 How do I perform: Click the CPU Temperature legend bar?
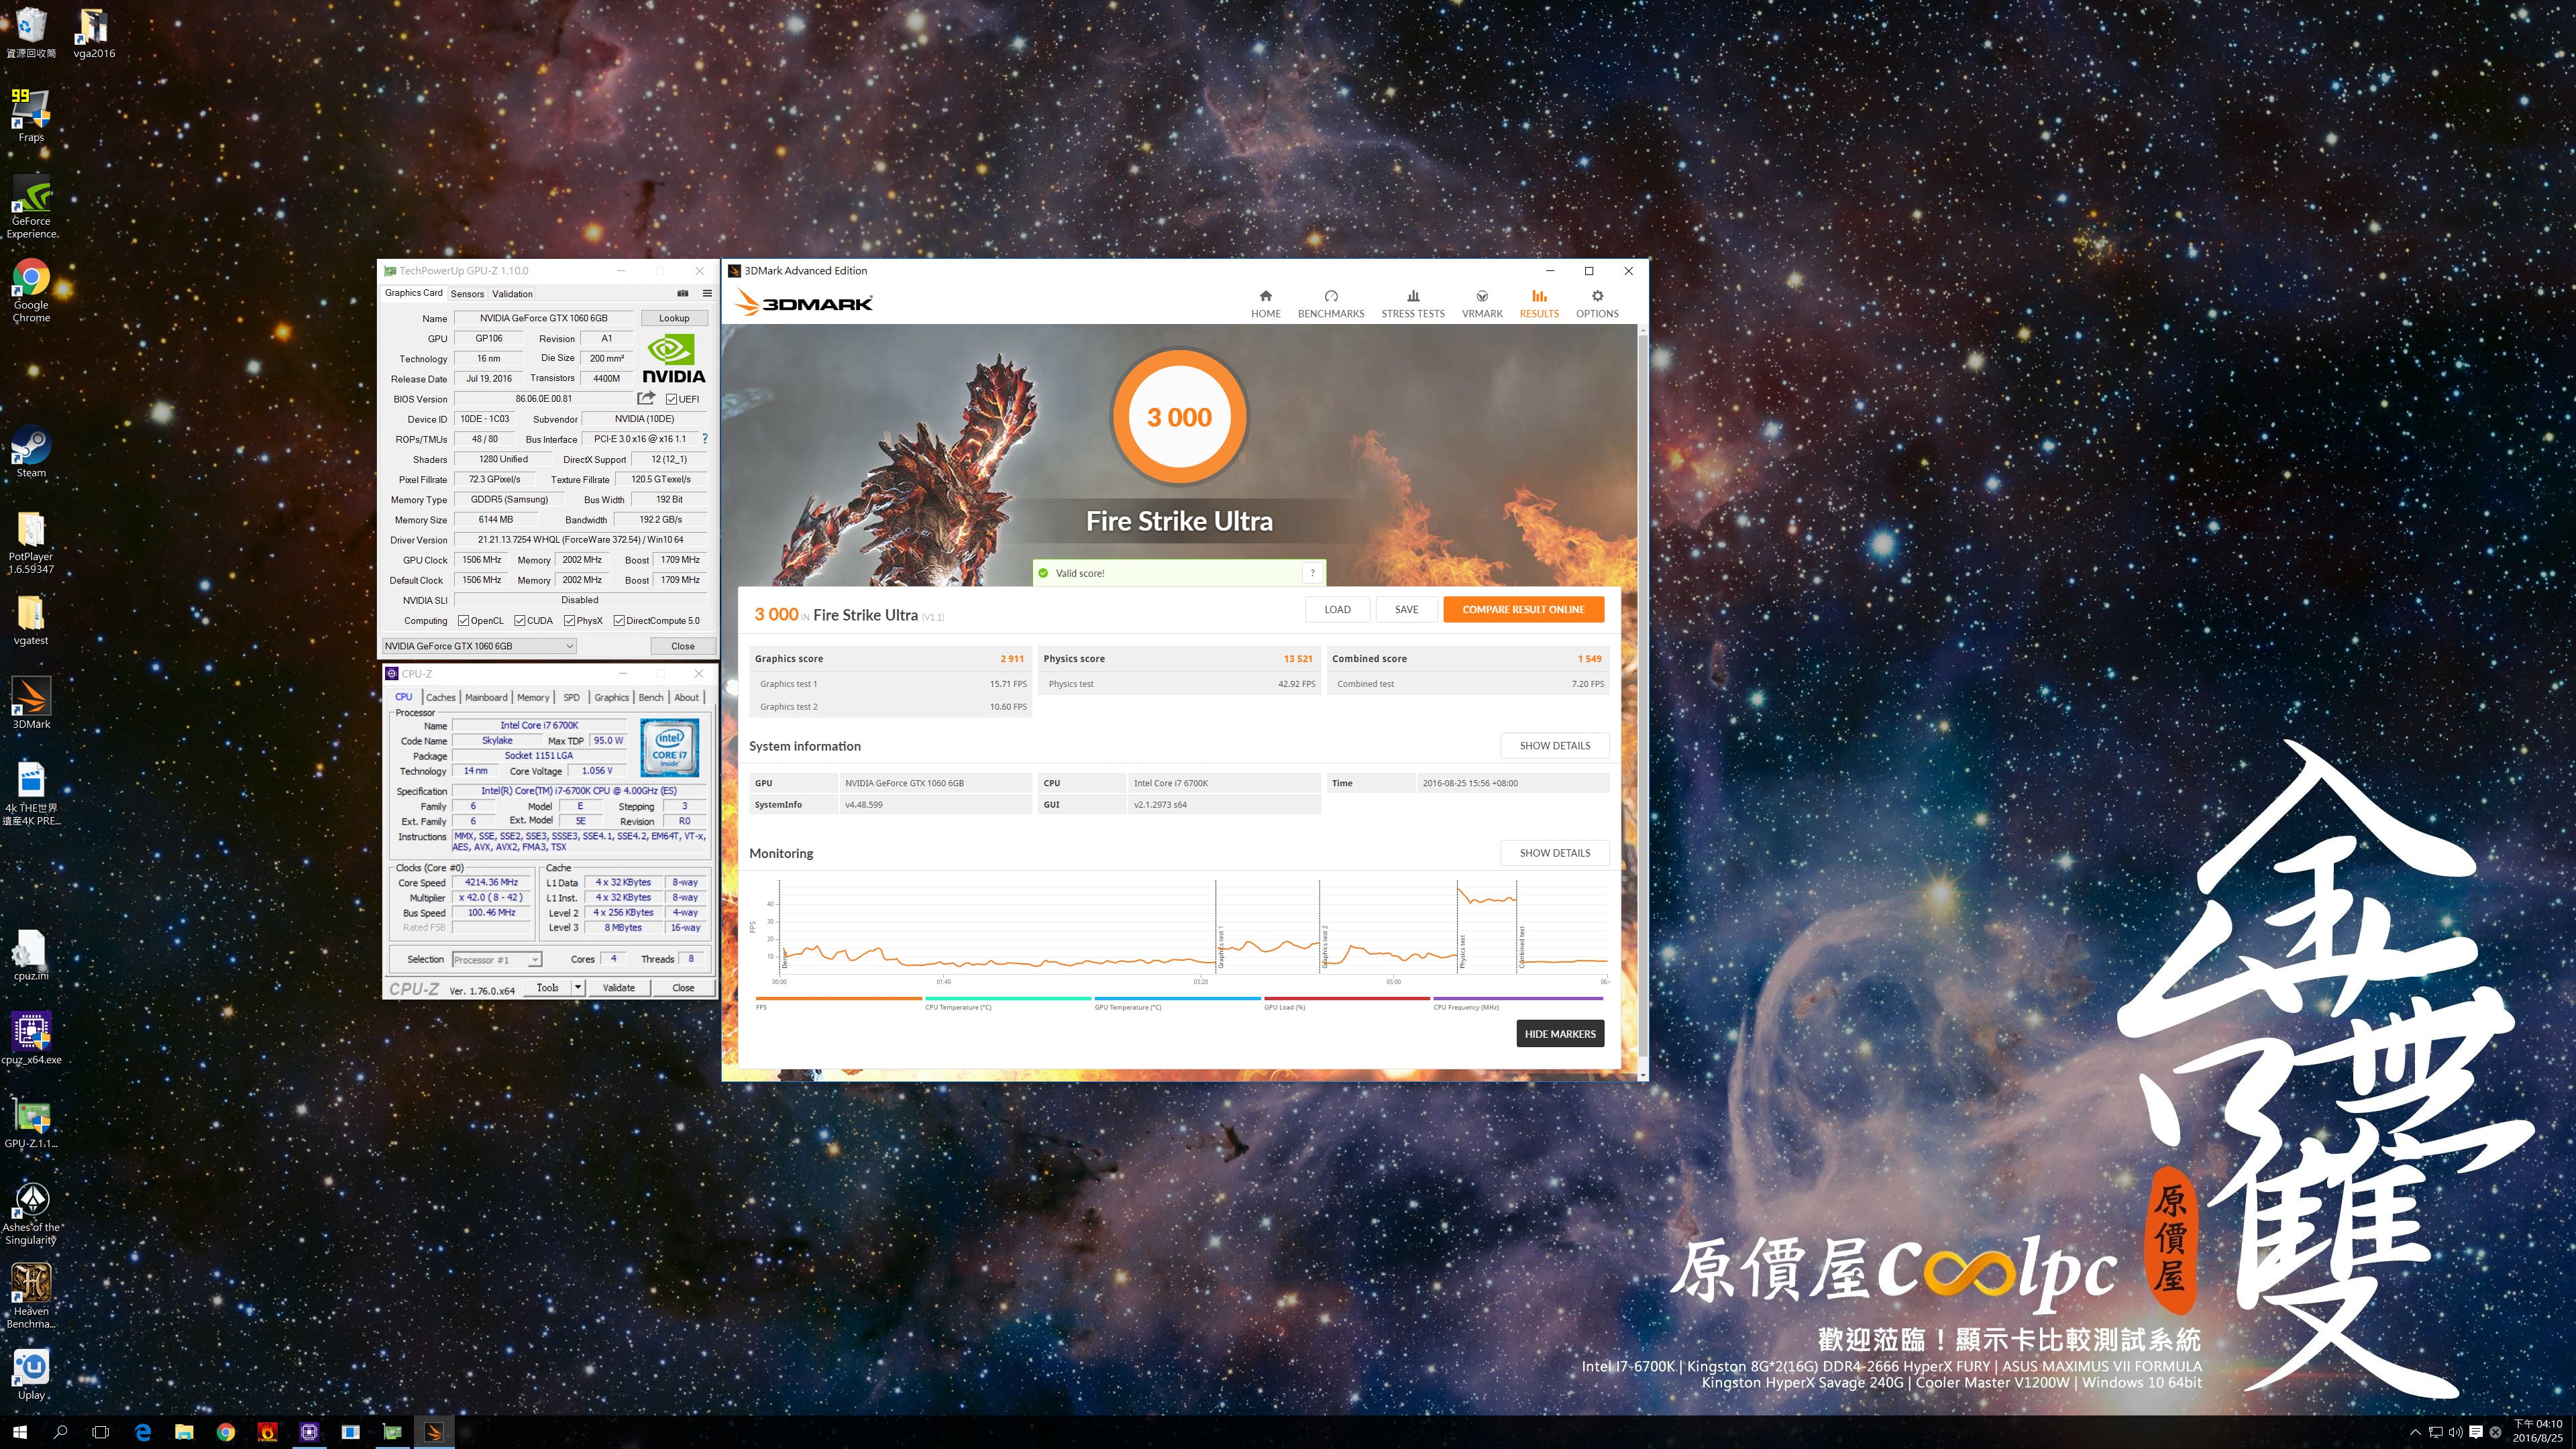point(1008,998)
